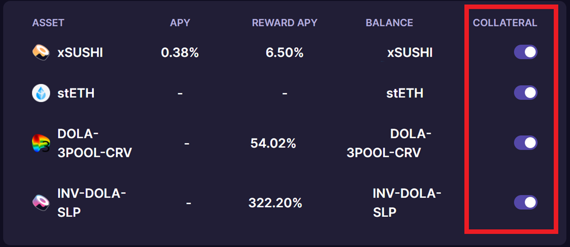Screen dimensions: 570x247
Task: Select the COLLATERAL column header
Action: (x=505, y=23)
